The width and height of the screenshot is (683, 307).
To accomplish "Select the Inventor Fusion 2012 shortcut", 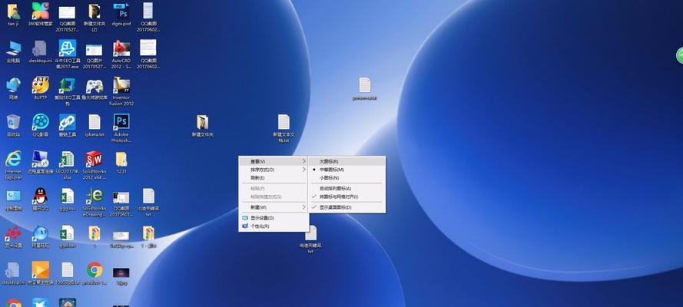I will [121, 85].
